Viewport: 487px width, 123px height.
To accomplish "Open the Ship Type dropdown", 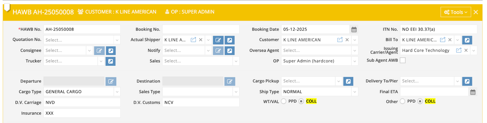I will click(x=355, y=92).
